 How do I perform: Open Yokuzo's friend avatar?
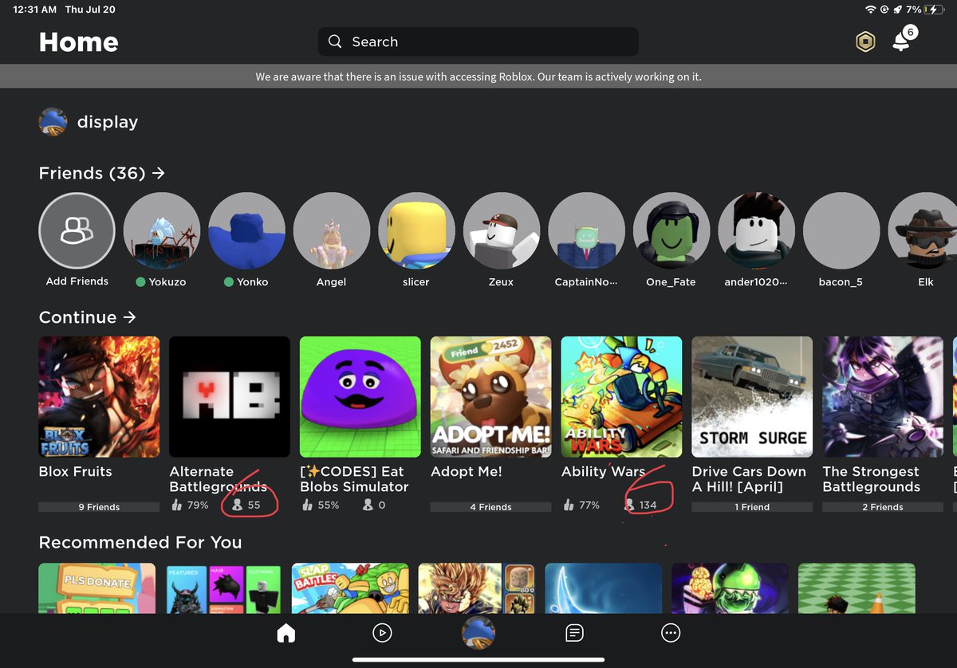tap(162, 230)
